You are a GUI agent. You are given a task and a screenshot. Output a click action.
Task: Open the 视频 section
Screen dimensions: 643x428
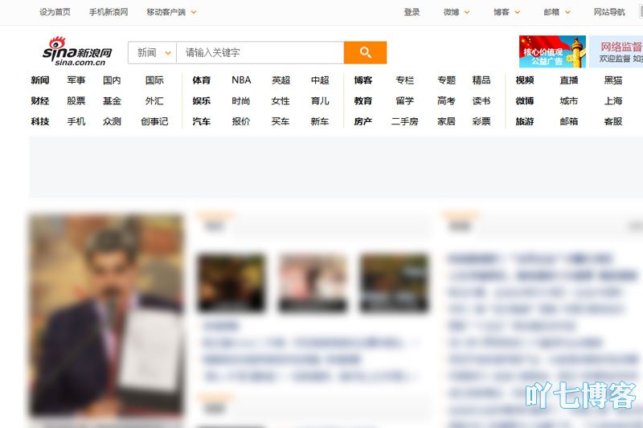tap(525, 80)
